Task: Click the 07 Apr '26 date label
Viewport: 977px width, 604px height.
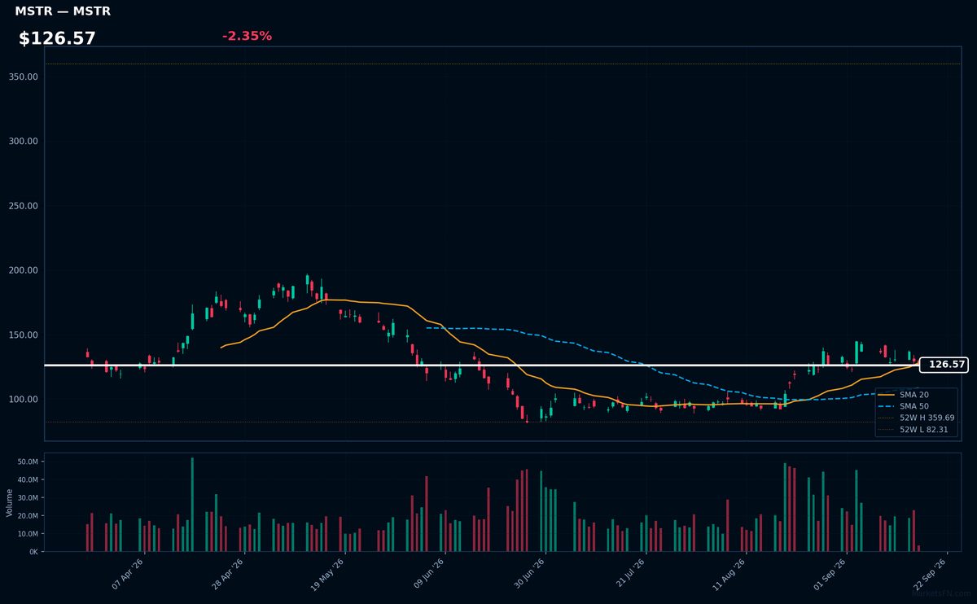Action: [129, 572]
